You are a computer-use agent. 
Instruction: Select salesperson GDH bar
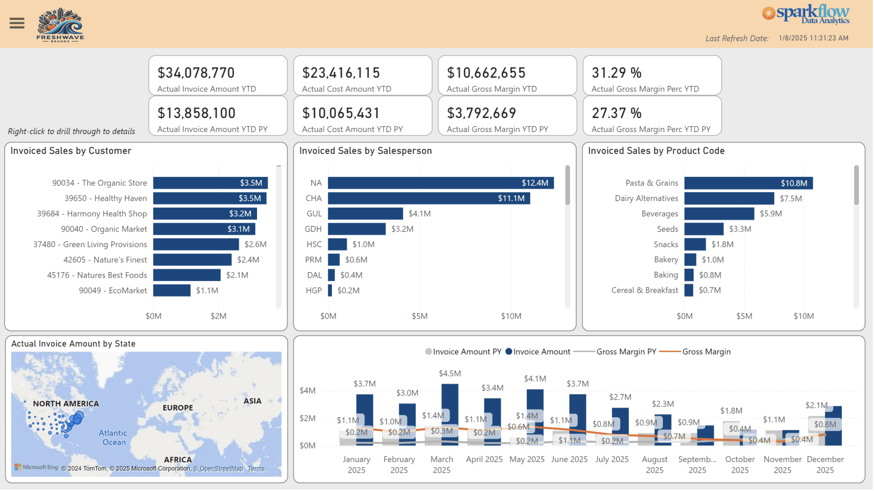357,229
